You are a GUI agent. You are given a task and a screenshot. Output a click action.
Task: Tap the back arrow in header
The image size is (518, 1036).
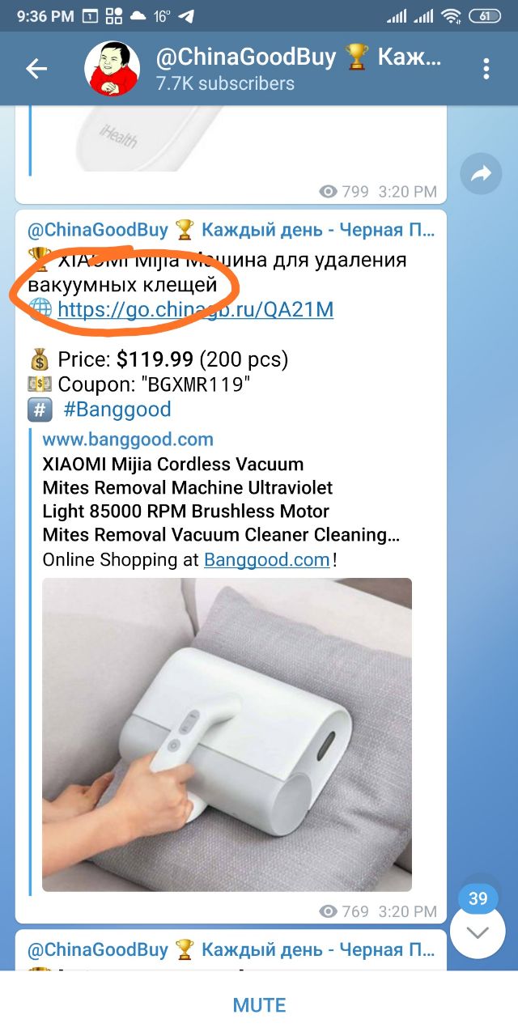coord(36,69)
